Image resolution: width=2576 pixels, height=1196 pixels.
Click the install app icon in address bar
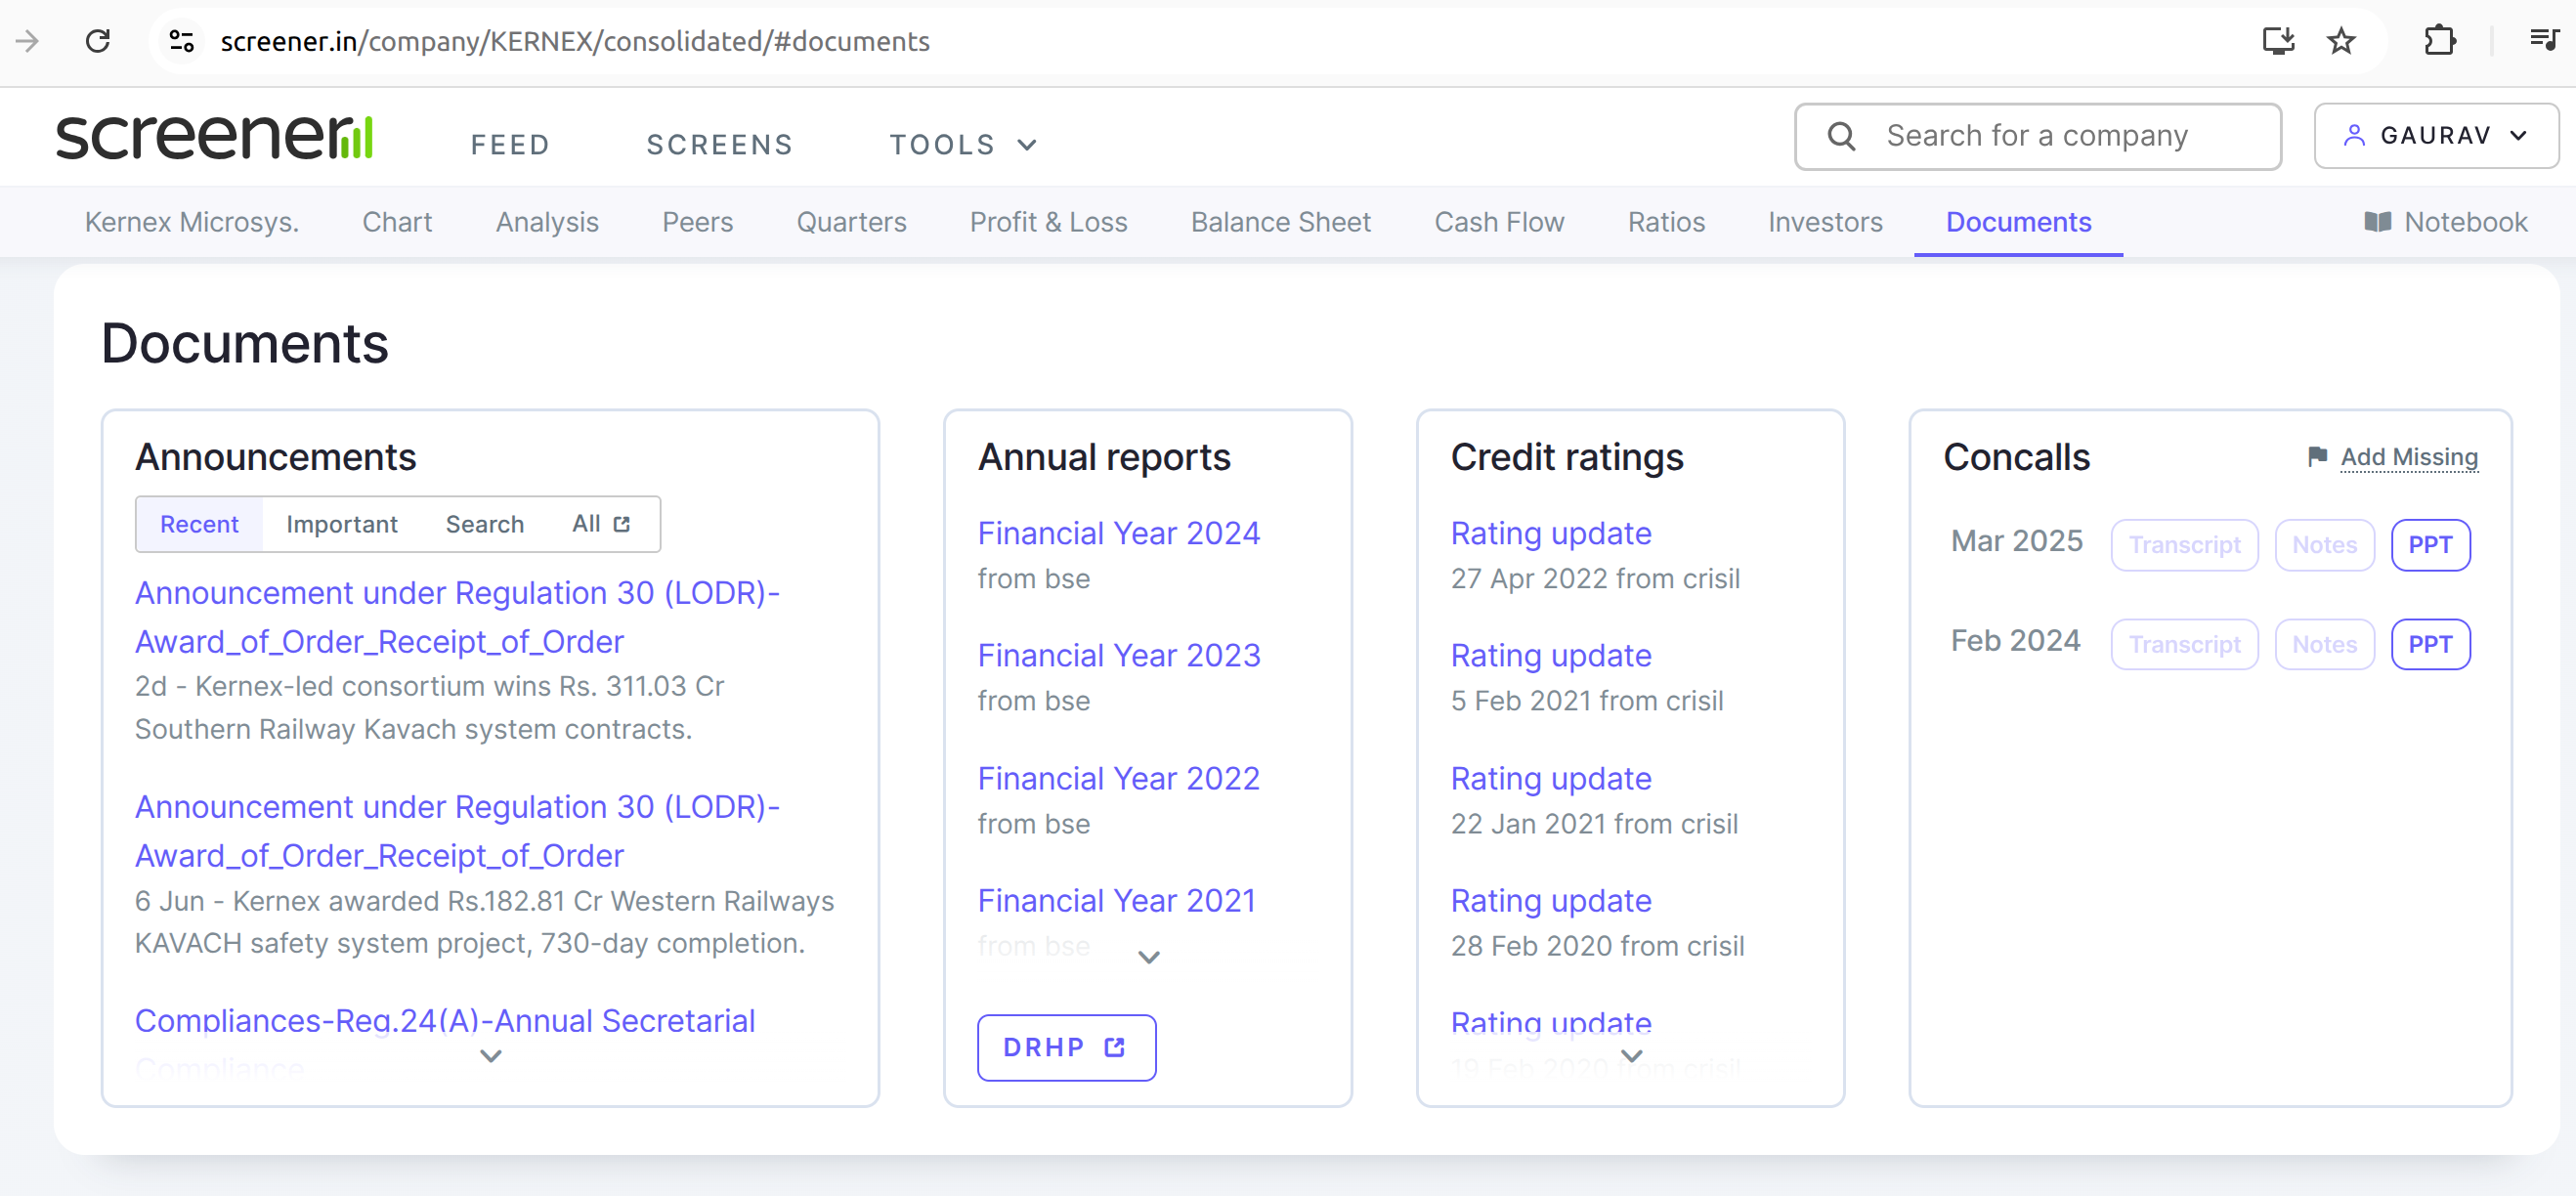(2278, 41)
